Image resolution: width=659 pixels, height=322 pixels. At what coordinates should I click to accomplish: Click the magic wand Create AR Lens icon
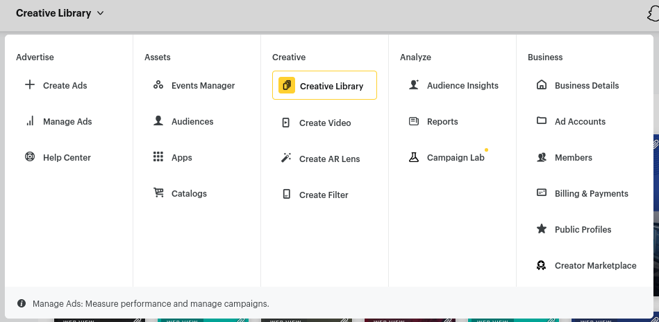coord(286,158)
